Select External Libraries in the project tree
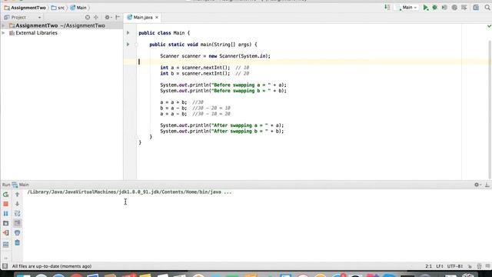Image resolution: width=492 pixels, height=277 pixels. [x=36, y=32]
